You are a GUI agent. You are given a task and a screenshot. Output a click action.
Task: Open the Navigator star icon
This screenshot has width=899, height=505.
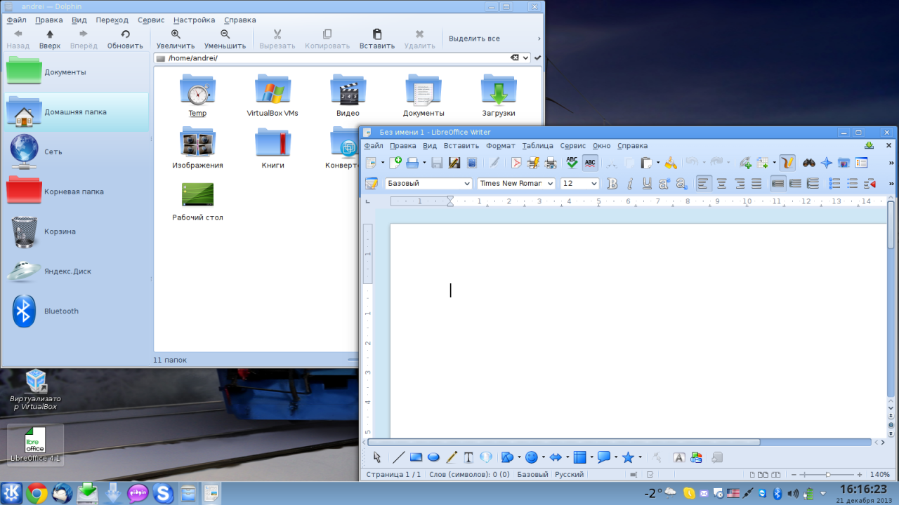(x=827, y=163)
